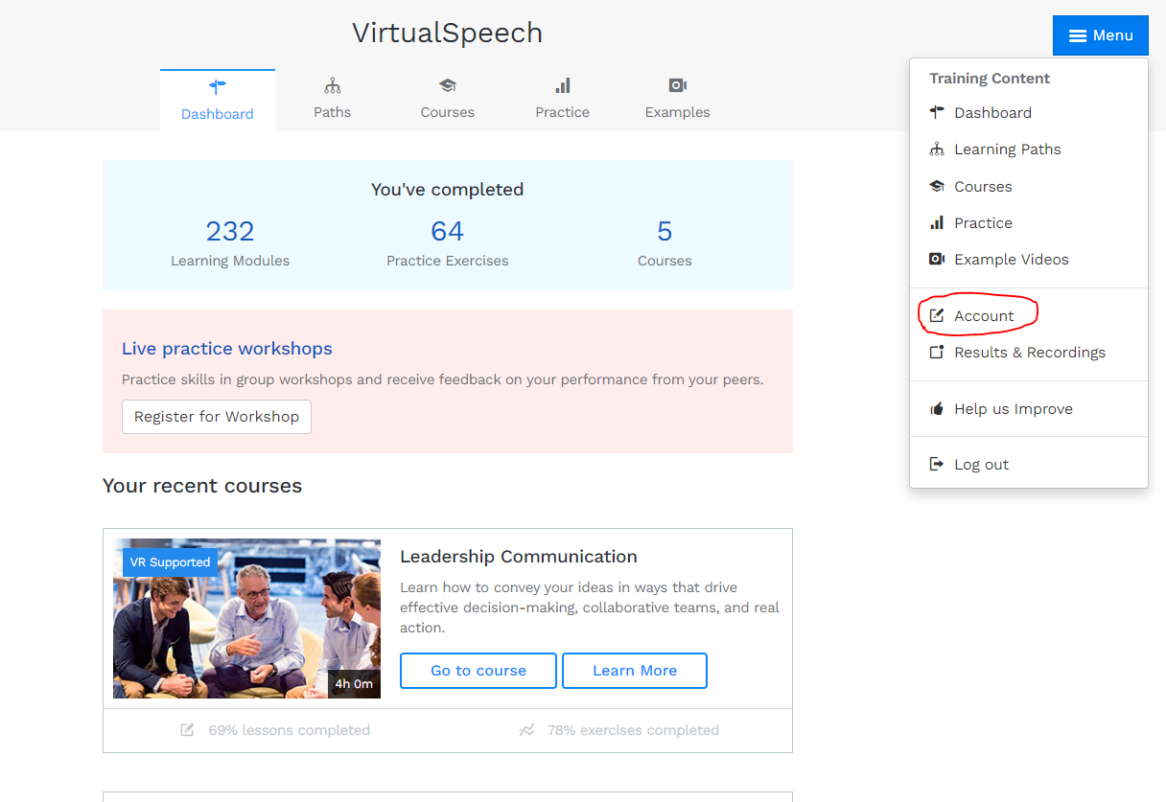
Task: Open the Account menu item
Action: coord(1029,315)
